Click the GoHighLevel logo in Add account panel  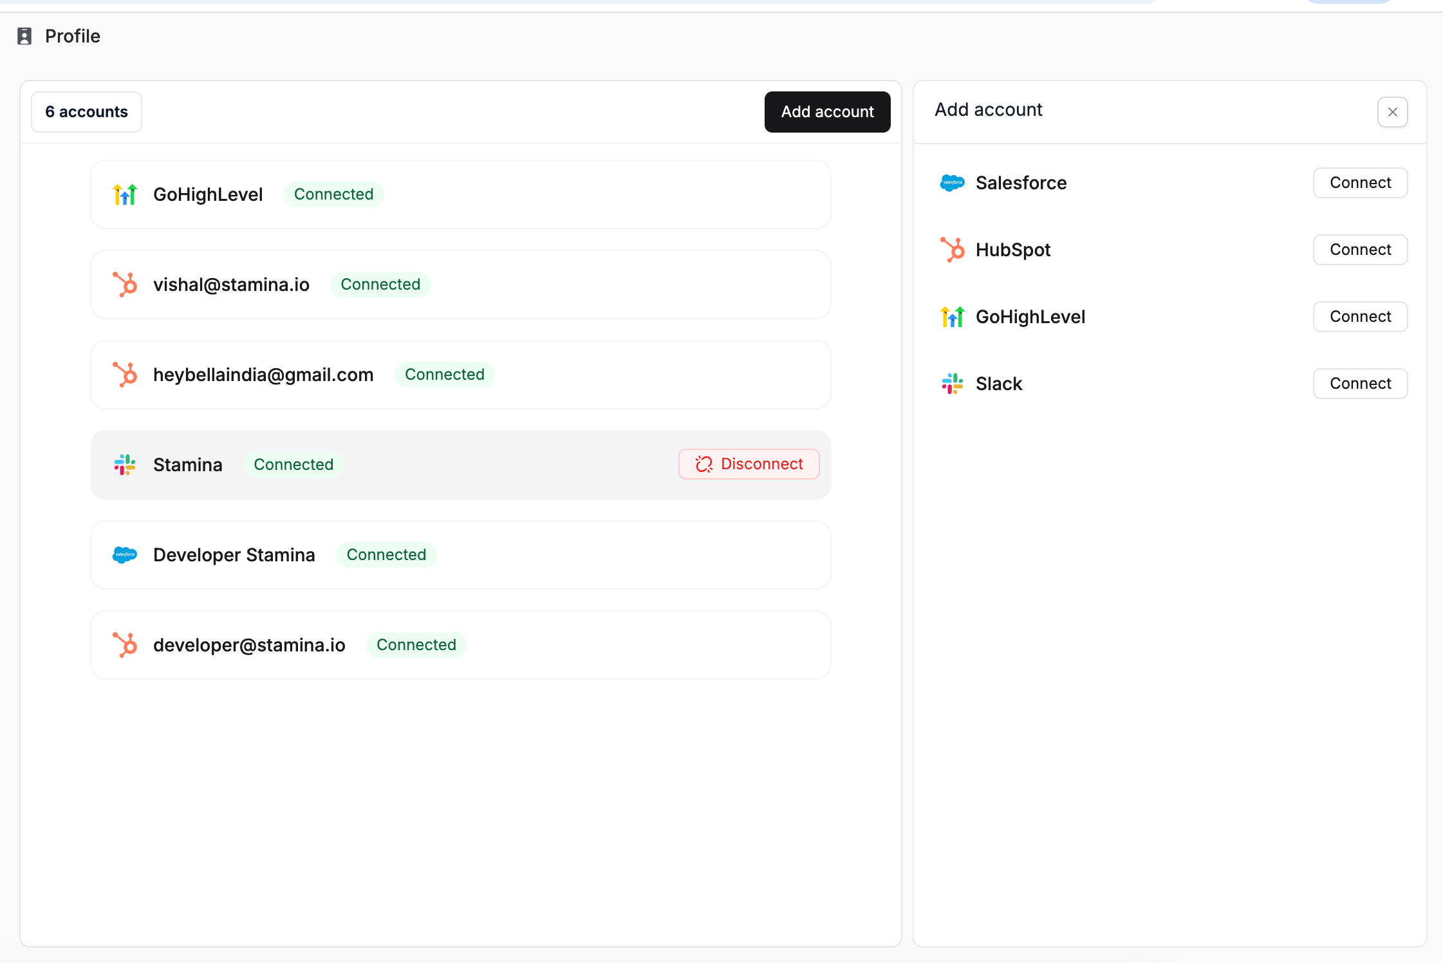pos(953,317)
